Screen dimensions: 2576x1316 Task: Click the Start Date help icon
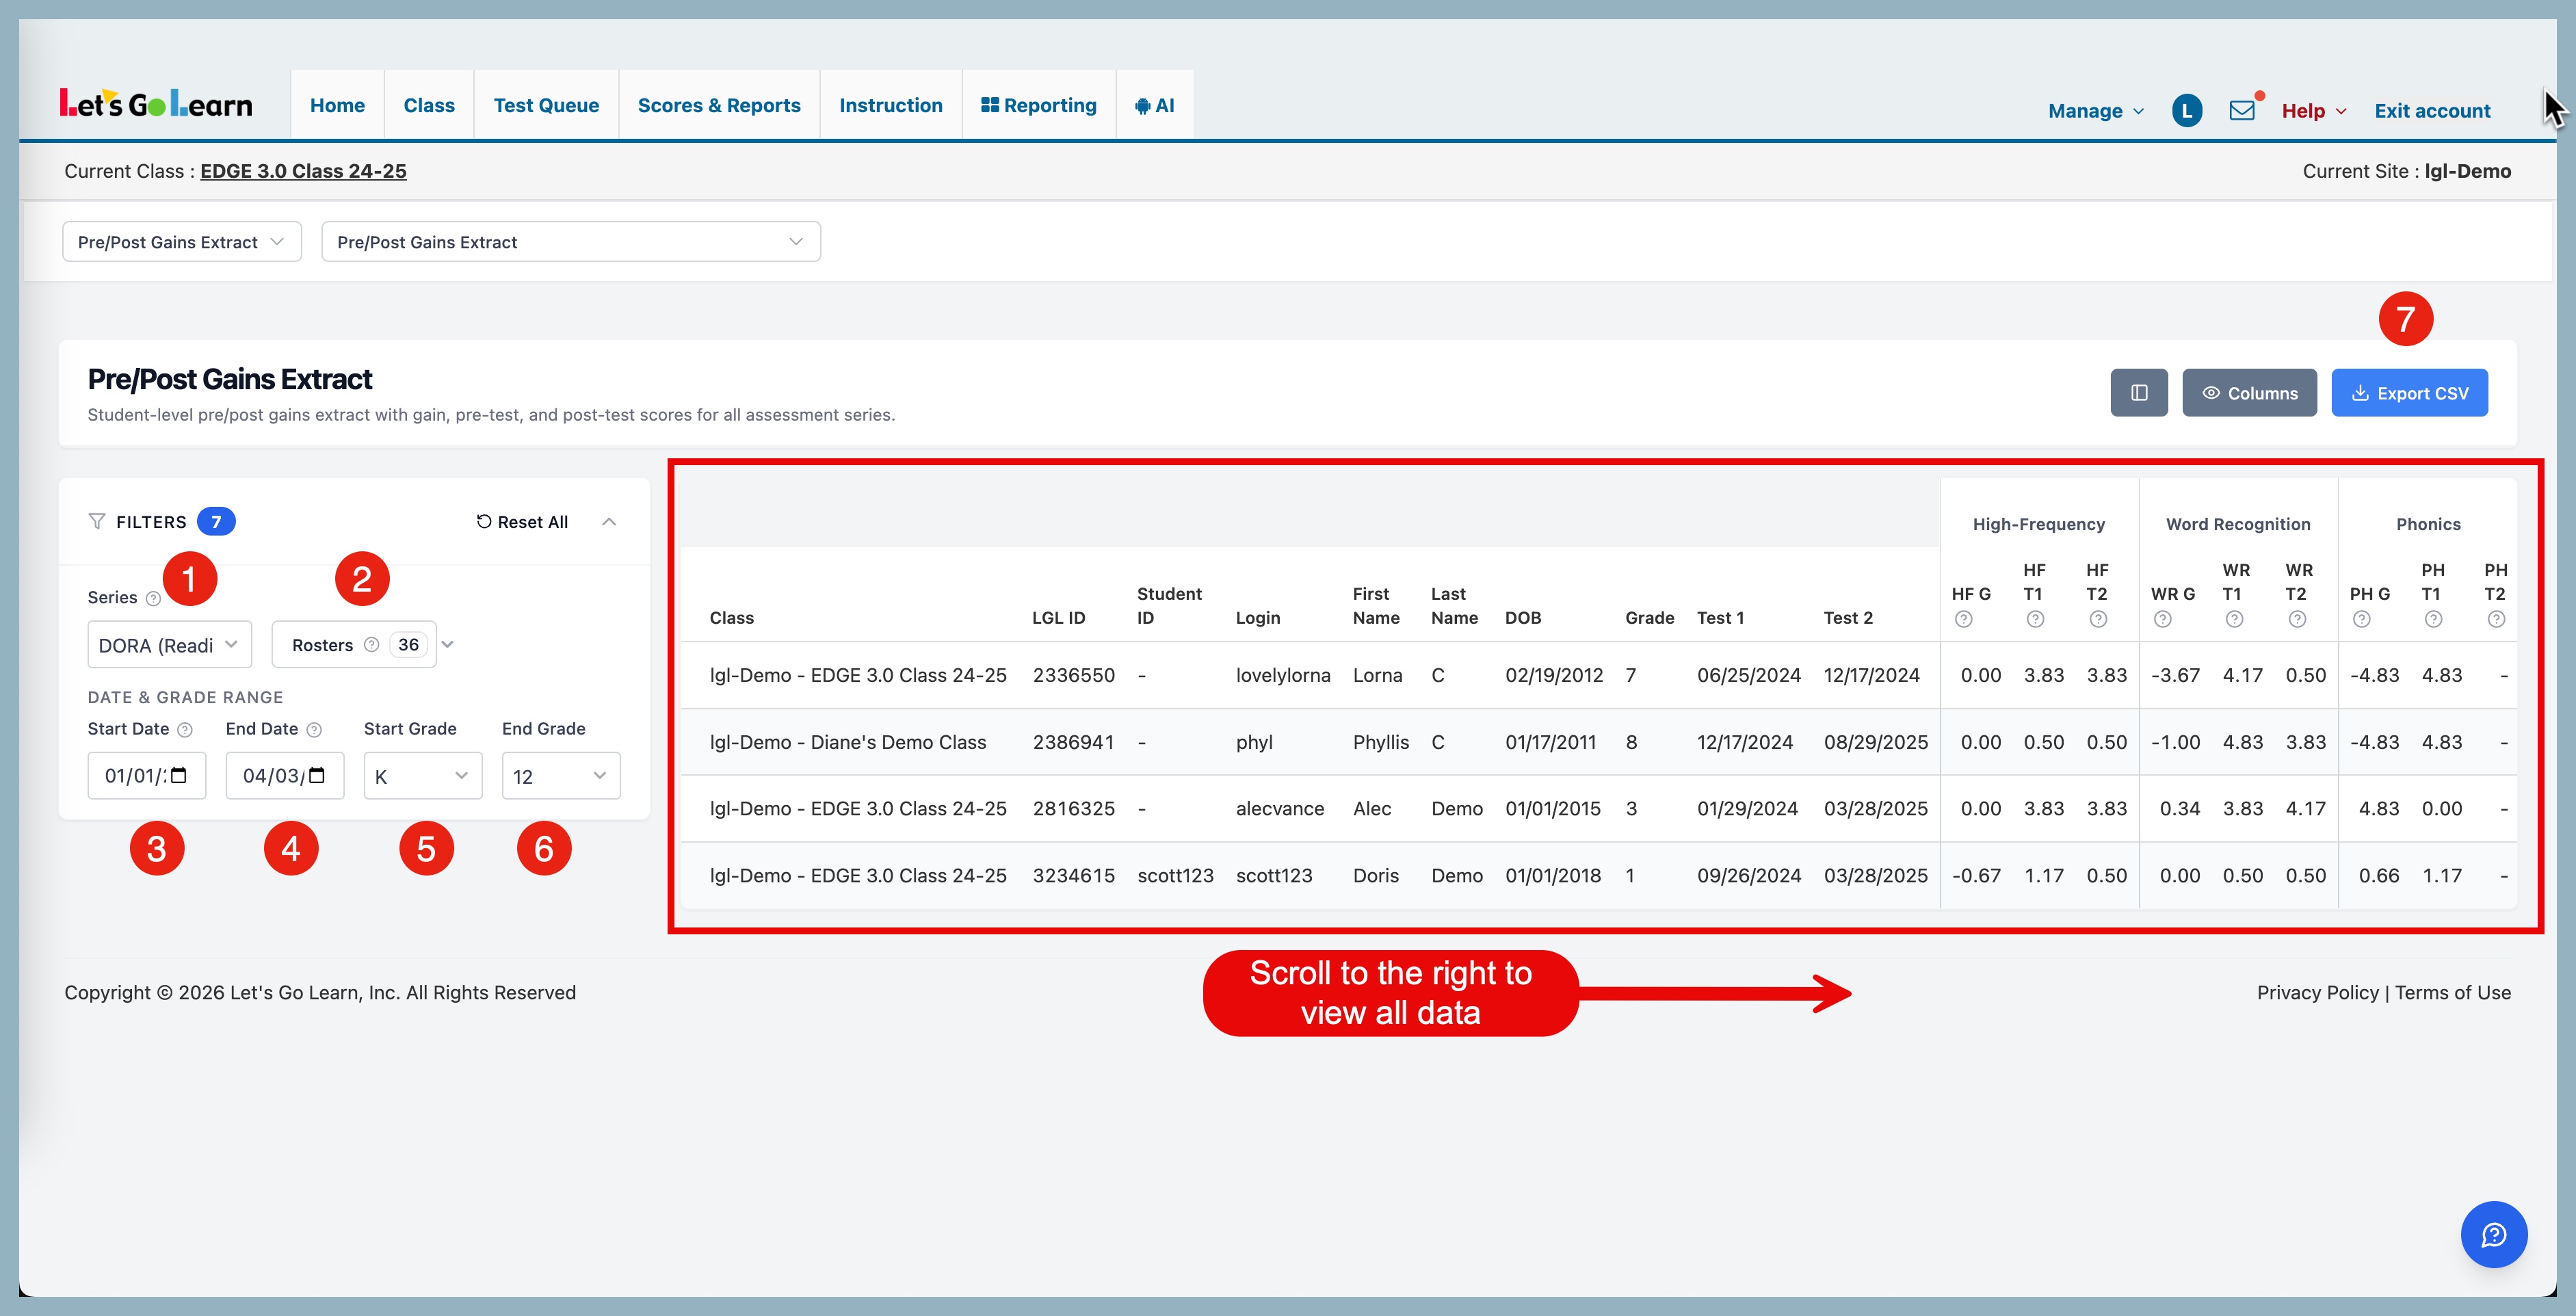coord(185,730)
